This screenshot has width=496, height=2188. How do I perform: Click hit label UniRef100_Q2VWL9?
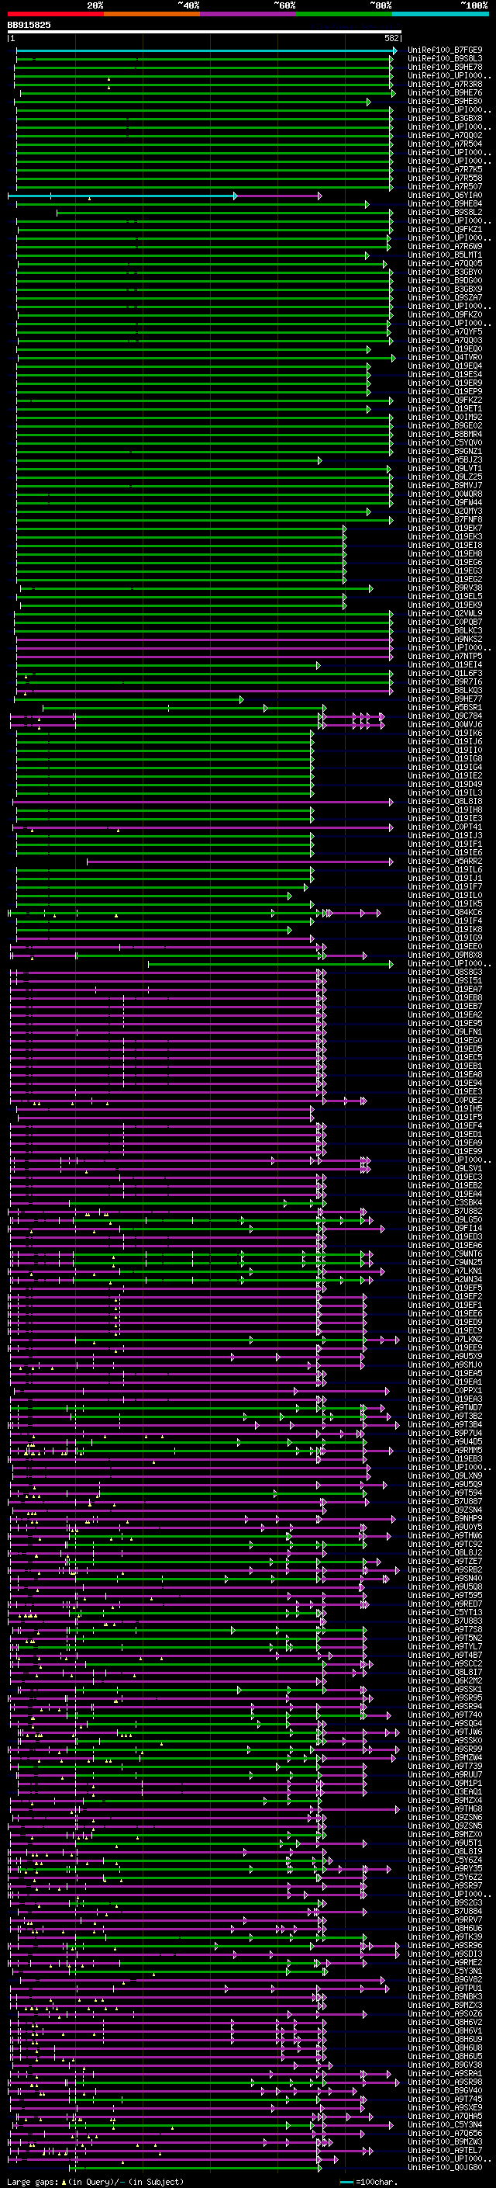click(445, 613)
